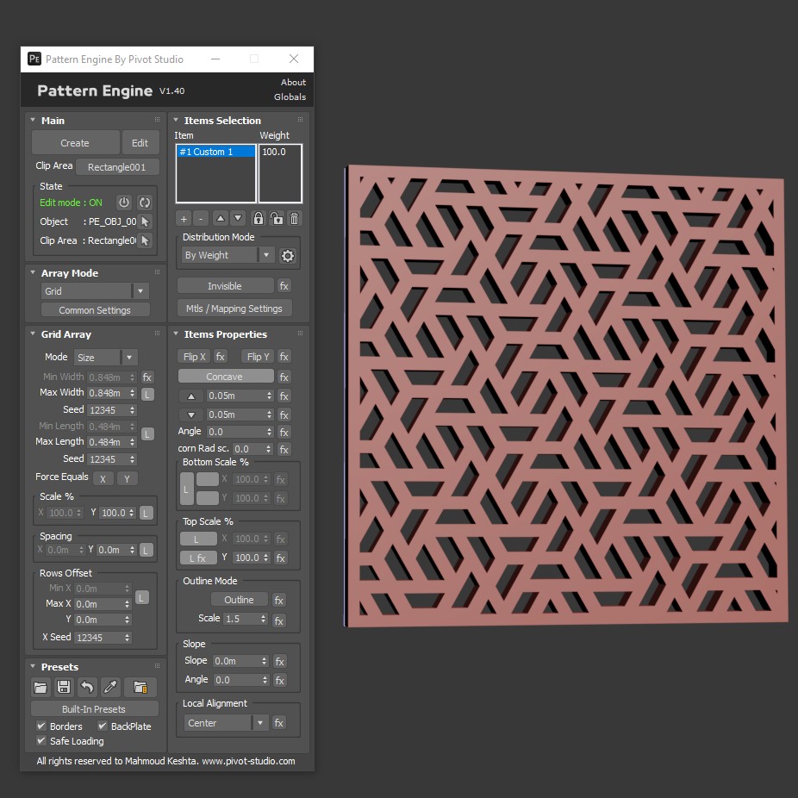
Task: Click fx button next to Flip X
Action: click(220, 357)
